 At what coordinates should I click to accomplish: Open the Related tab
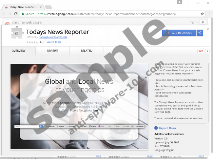[x=87, y=51]
